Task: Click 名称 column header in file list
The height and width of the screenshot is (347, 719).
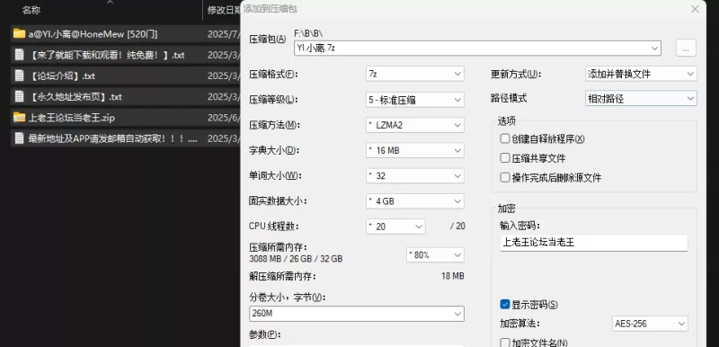Action: [31, 10]
